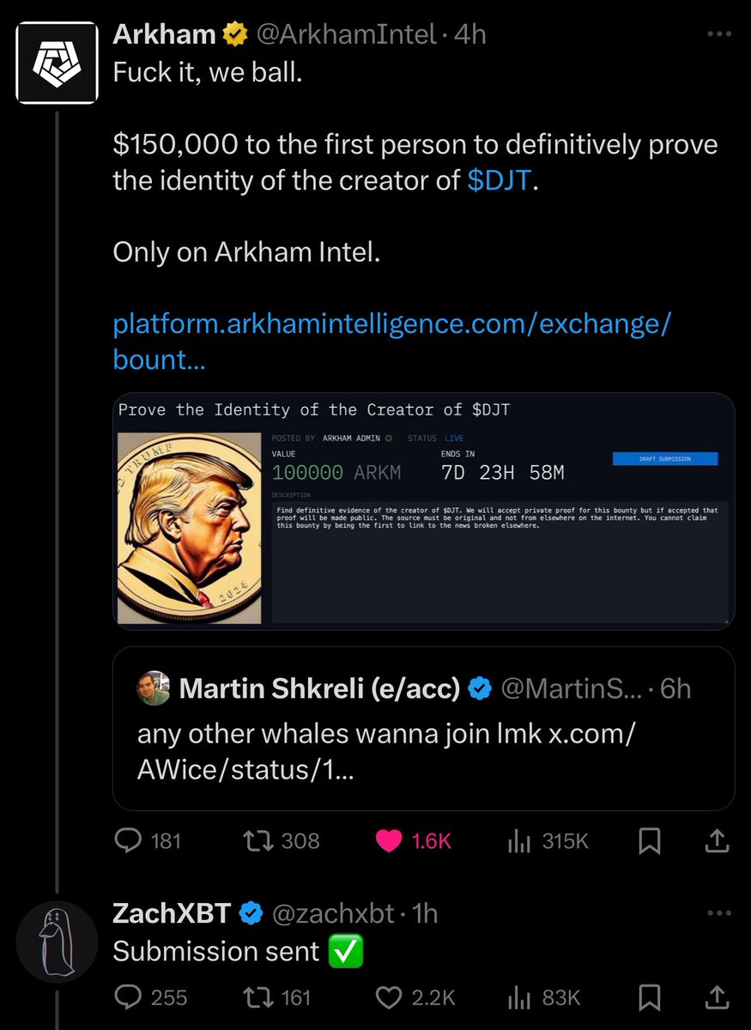Image resolution: width=751 pixels, height=1030 pixels.
Task: Bookmark ZachXBT's tweet
Action: (650, 997)
